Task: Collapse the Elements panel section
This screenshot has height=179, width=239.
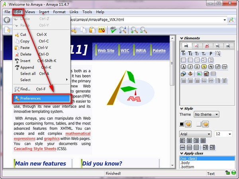Action: (182, 38)
